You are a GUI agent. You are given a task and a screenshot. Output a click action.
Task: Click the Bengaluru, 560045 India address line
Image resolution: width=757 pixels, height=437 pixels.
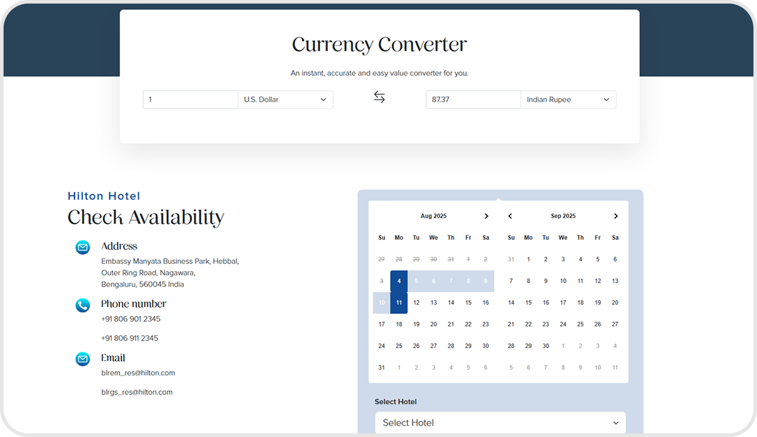pos(143,284)
